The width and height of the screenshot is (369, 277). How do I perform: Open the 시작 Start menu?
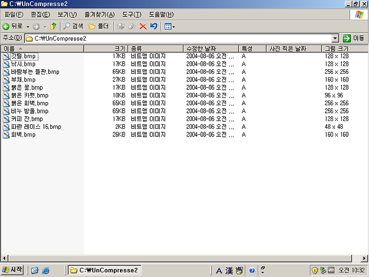(x=12, y=270)
